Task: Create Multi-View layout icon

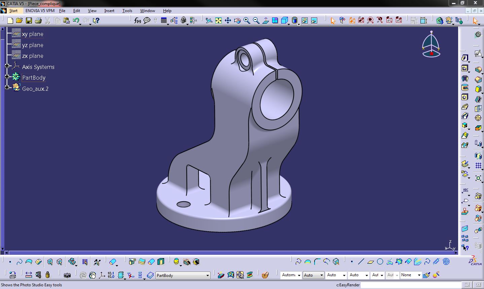Action: pos(275,20)
